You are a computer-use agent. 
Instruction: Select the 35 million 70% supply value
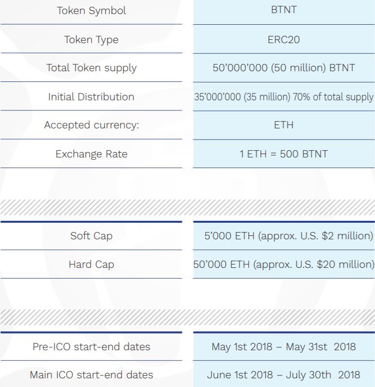click(x=284, y=97)
